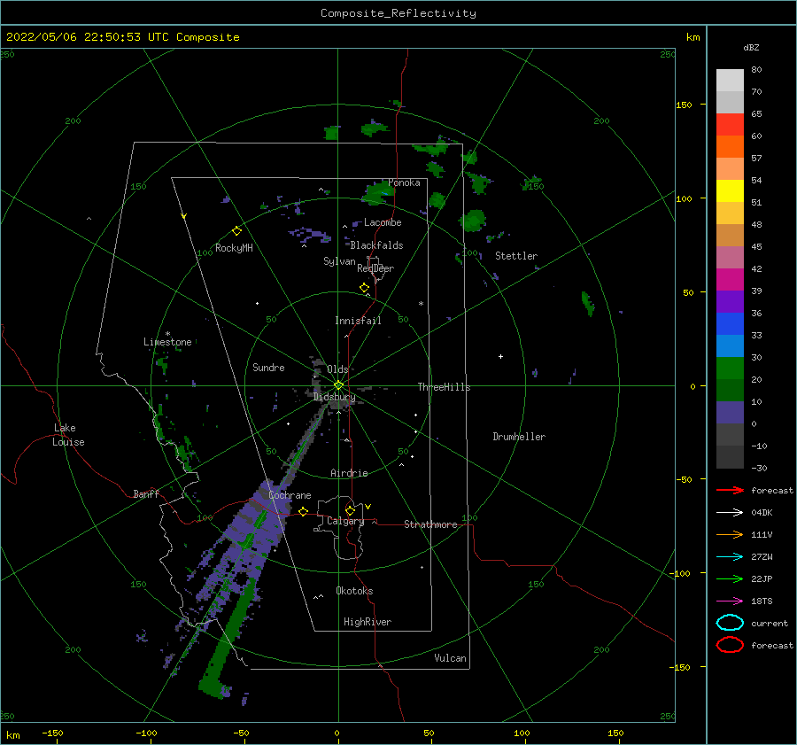
Task: Click the 27ZW legend label
Action: pyautogui.click(x=762, y=557)
